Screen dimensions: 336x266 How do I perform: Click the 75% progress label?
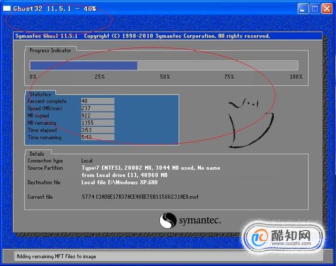pos(229,77)
